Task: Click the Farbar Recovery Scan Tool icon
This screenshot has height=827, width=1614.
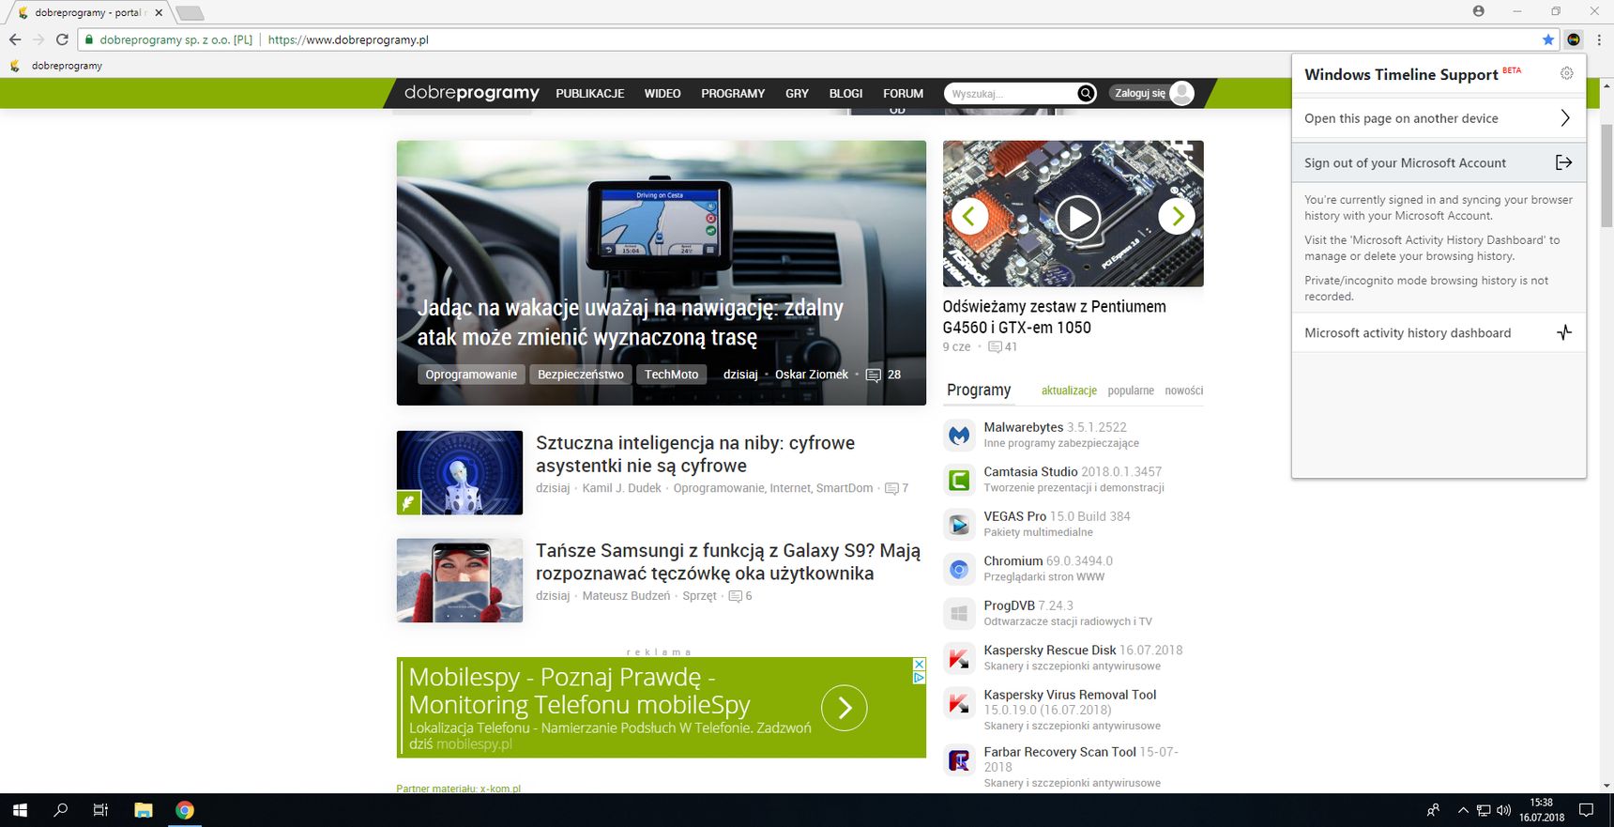Action: [x=959, y=760]
